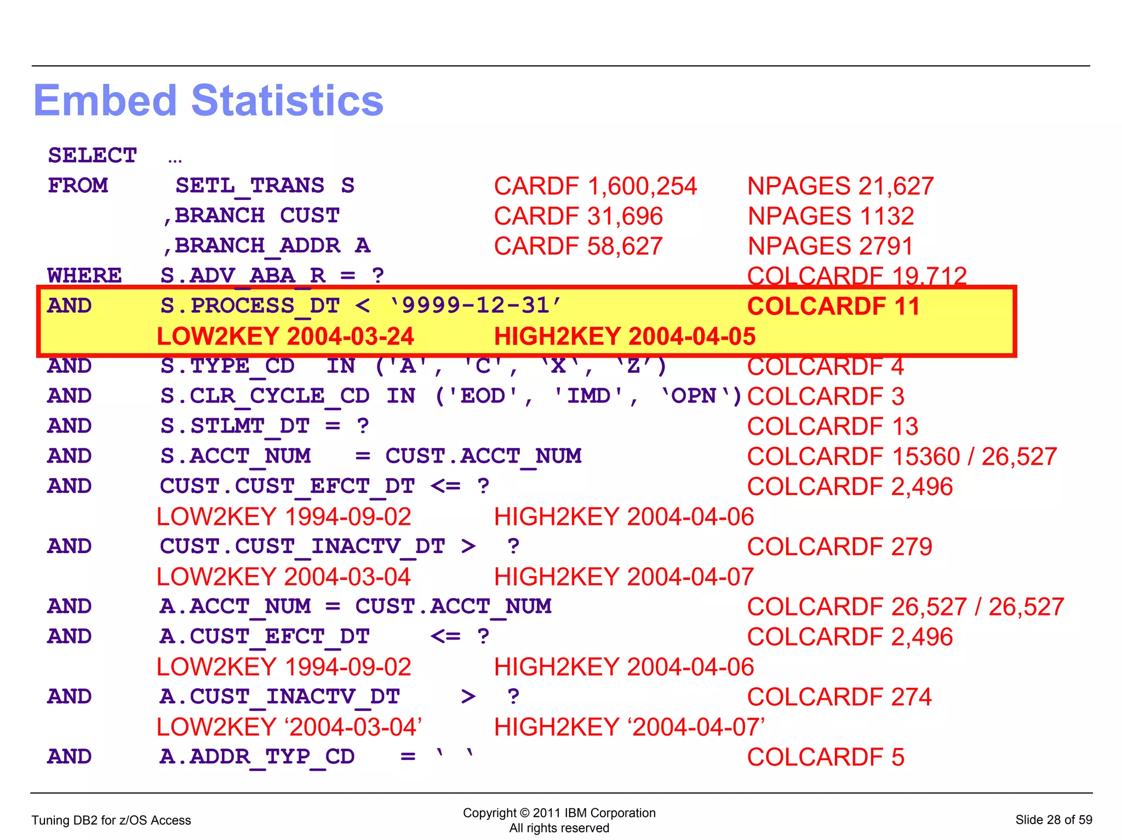The width and height of the screenshot is (1122, 840).
Task: Click 'CARDF 31,696' statistic
Action: (579, 216)
